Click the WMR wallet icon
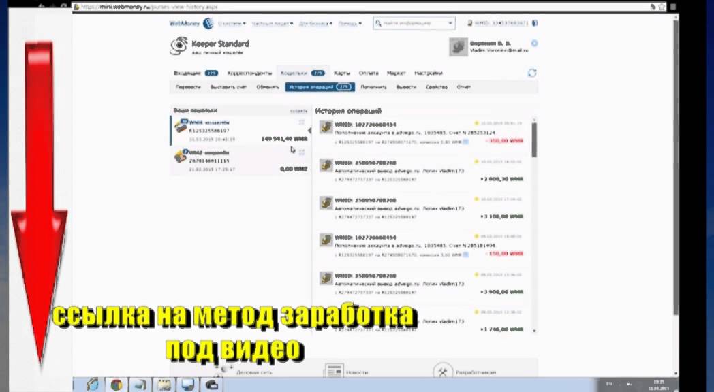Image resolution: width=714 pixels, height=392 pixels. (181, 127)
